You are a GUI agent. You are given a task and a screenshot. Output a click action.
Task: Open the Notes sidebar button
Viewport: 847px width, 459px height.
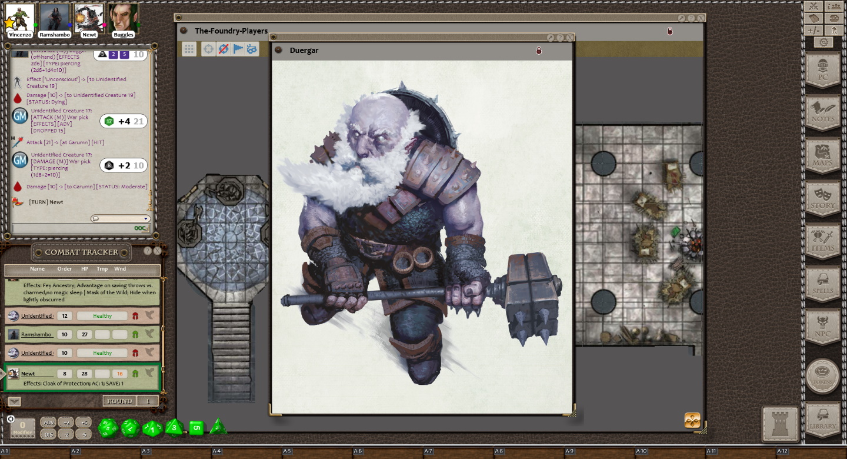point(823,114)
